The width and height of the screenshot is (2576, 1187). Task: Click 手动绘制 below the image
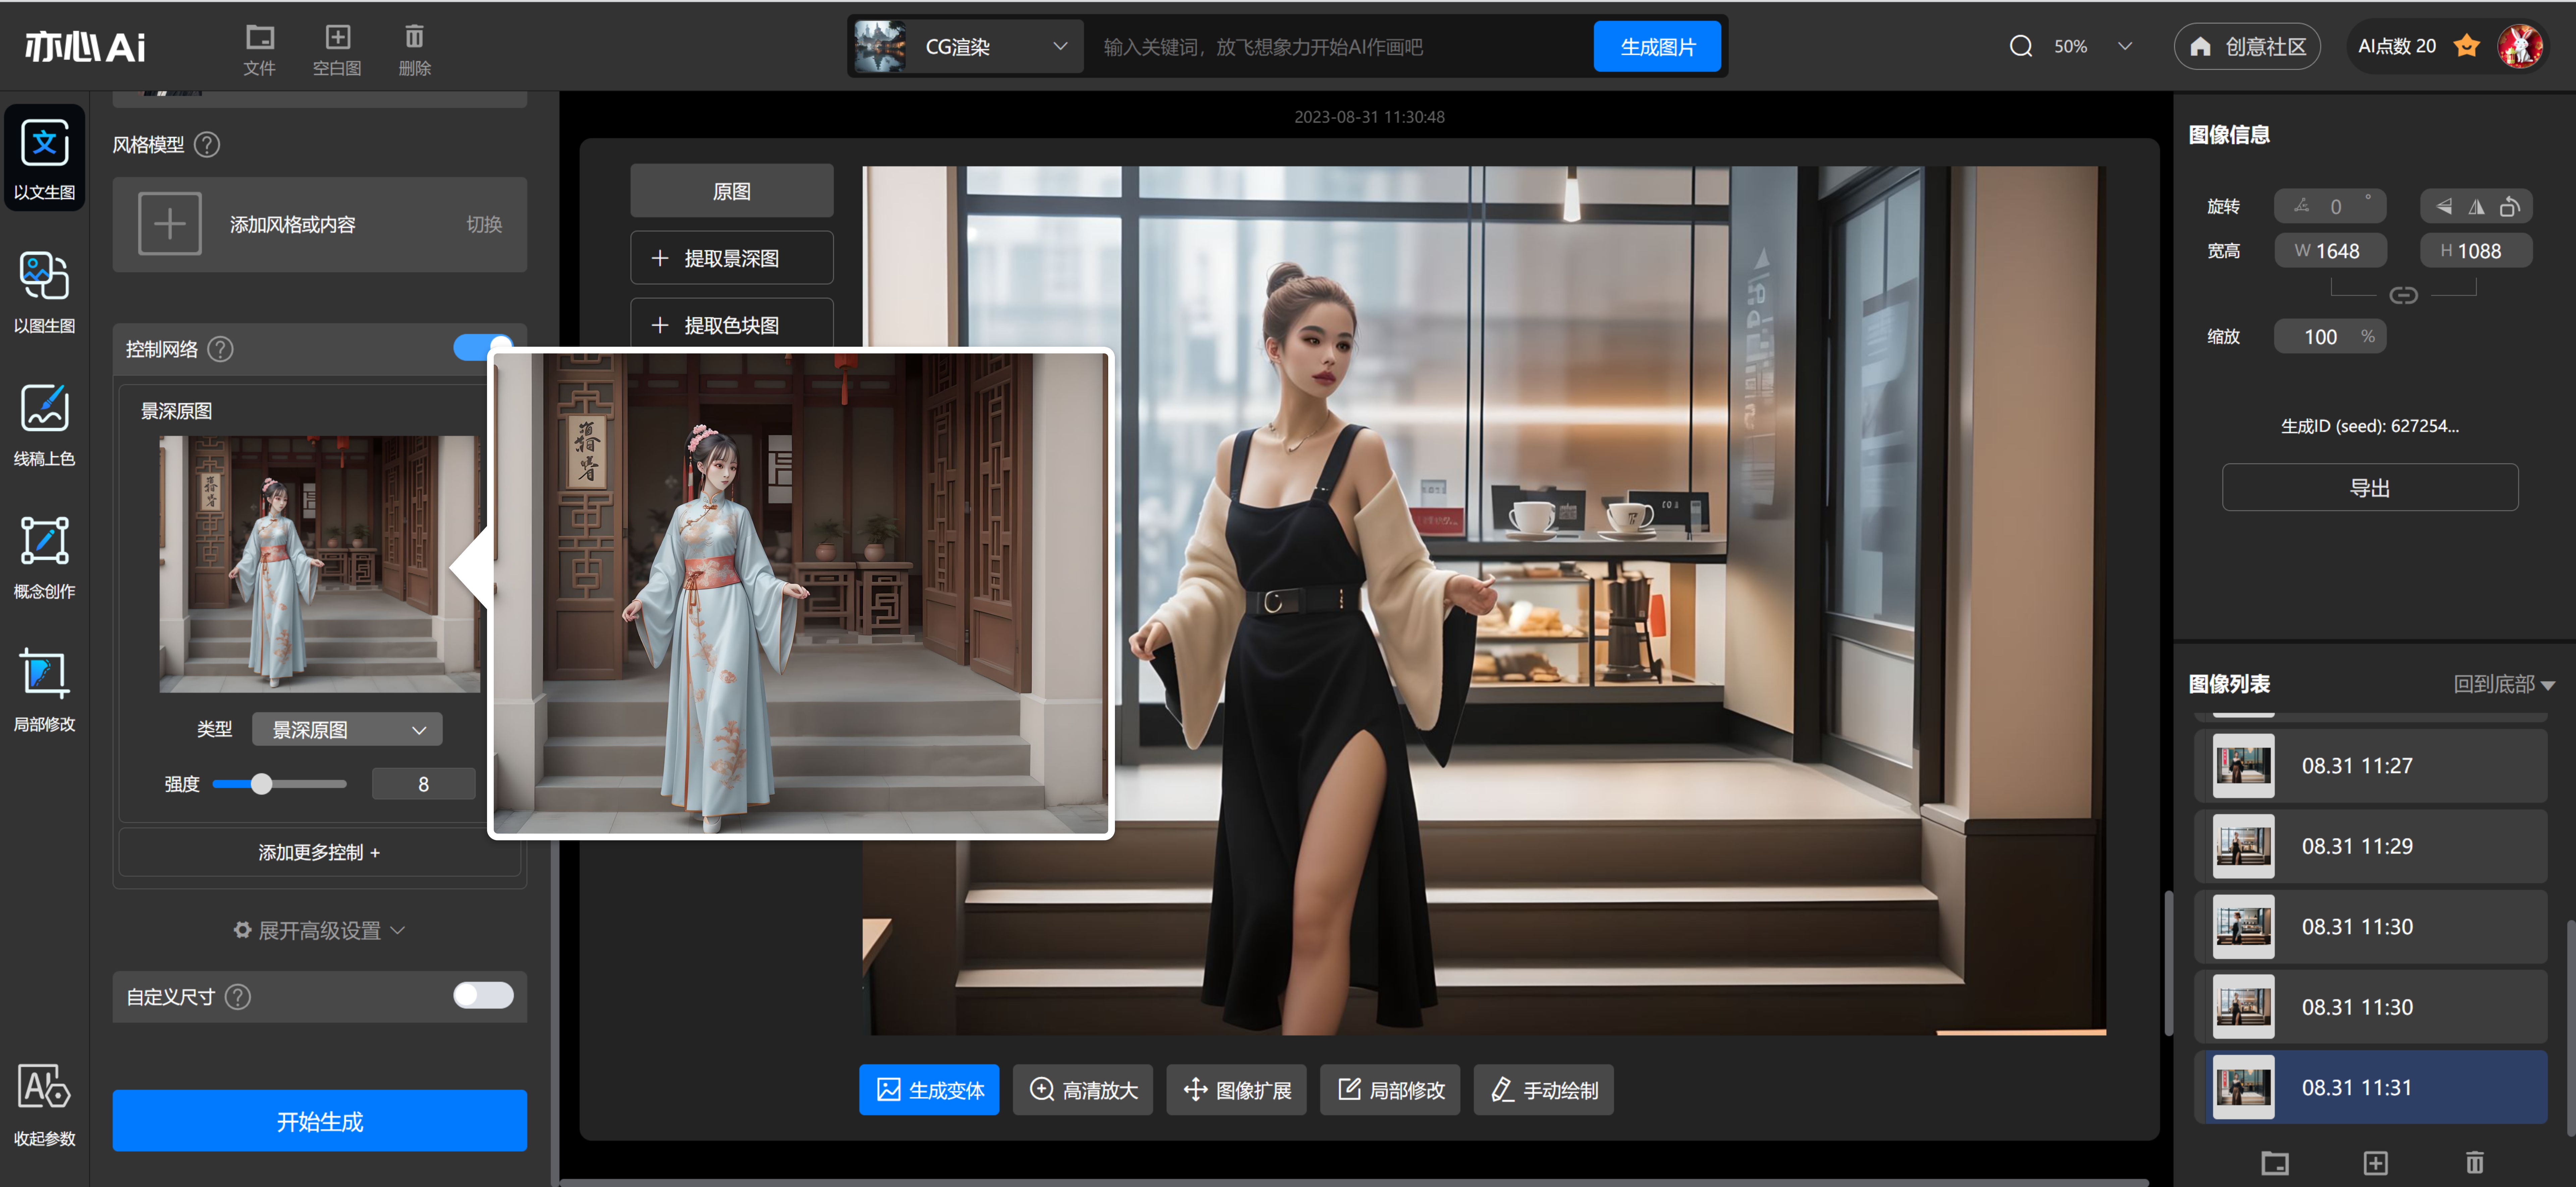[1543, 1090]
